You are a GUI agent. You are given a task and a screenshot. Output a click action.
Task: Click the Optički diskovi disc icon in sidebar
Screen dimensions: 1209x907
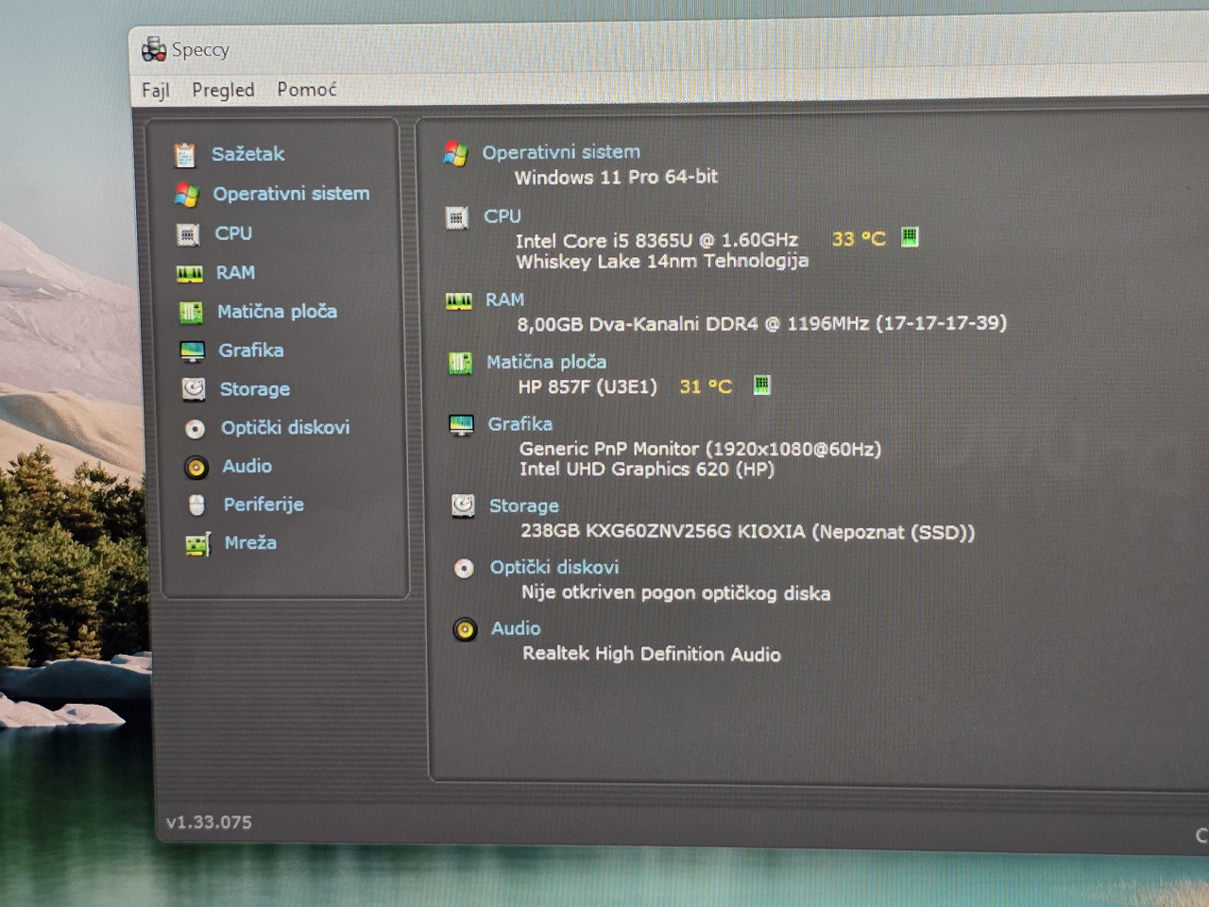(x=195, y=429)
